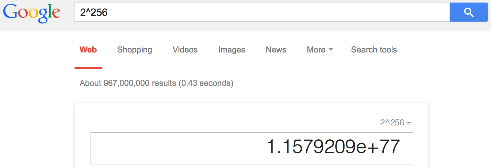Click the calculator result 1.1579209e+77
Image resolution: width=491 pixels, height=168 pixels.
333,147
